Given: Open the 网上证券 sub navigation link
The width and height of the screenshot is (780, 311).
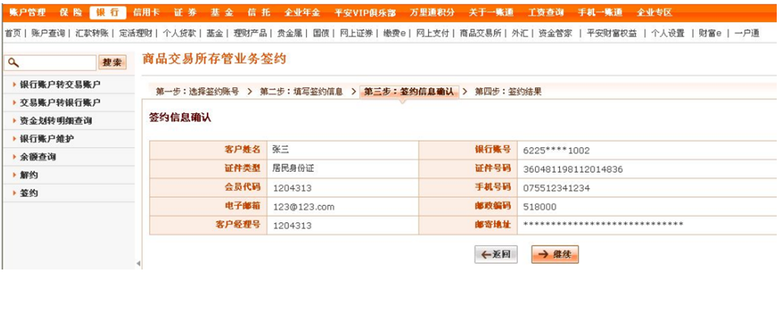Looking at the screenshot, I should click(x=356, y=33).
